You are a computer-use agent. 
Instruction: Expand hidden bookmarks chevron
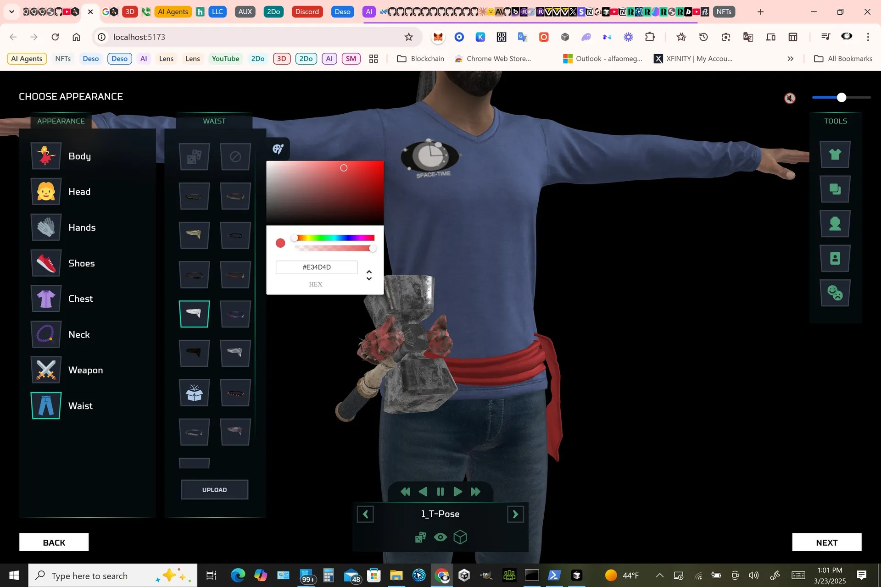(x=790, y=59)
